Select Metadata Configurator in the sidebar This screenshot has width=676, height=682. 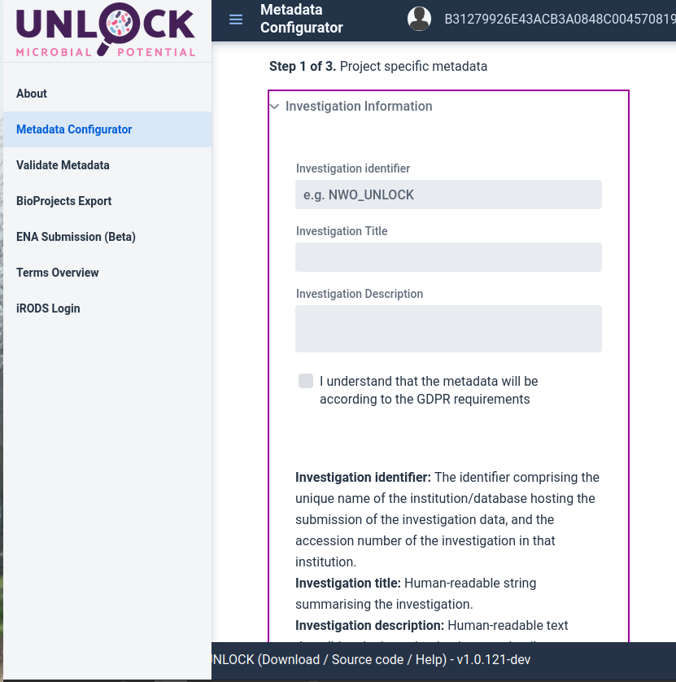point(74,129)
